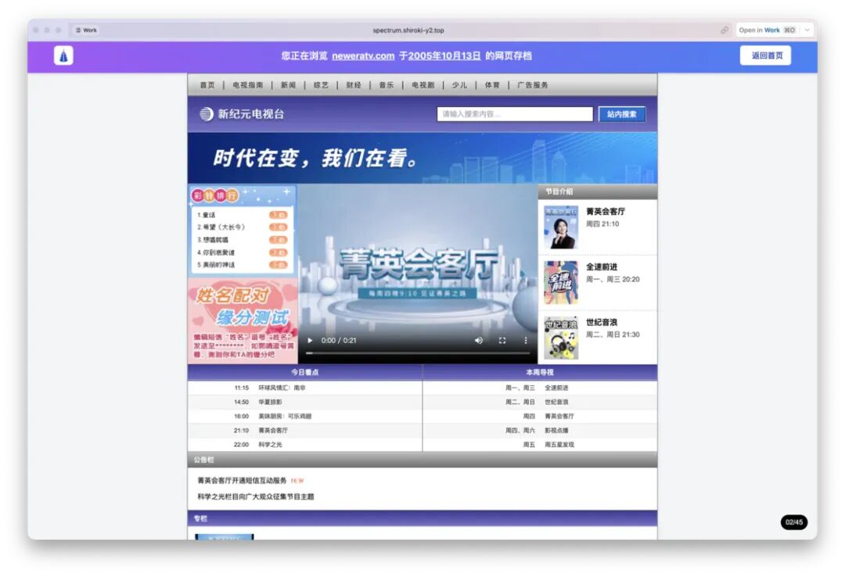Open the 世纪音浪 headphones thumbnail
The width and height of the screenshot is (845, 576).
(561, 338)
